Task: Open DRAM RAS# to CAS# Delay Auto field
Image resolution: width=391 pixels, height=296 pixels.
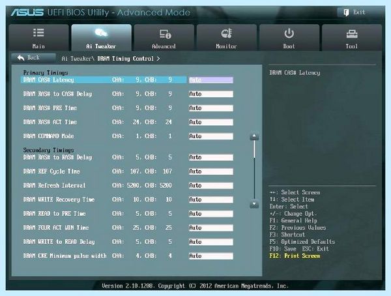Action: 211,94
